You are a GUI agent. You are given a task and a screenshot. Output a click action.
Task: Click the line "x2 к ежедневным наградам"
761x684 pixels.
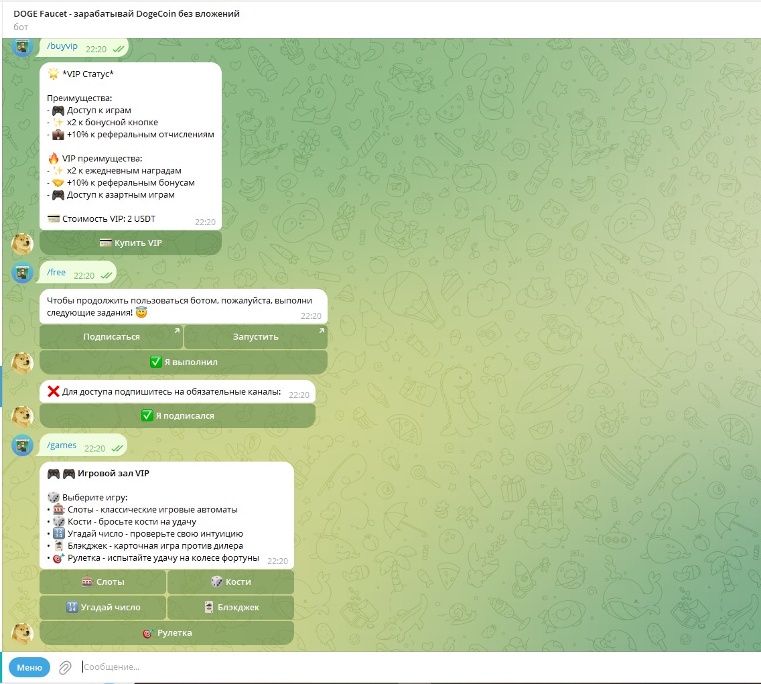click(x=124, y=170)
